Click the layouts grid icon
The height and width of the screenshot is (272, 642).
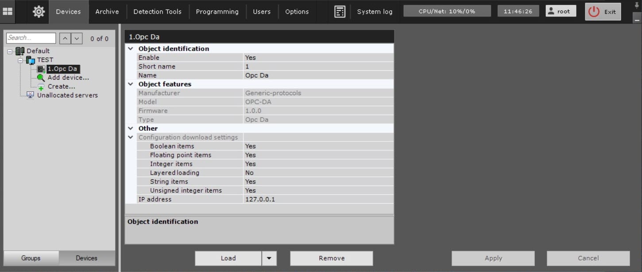pos(8,12)
